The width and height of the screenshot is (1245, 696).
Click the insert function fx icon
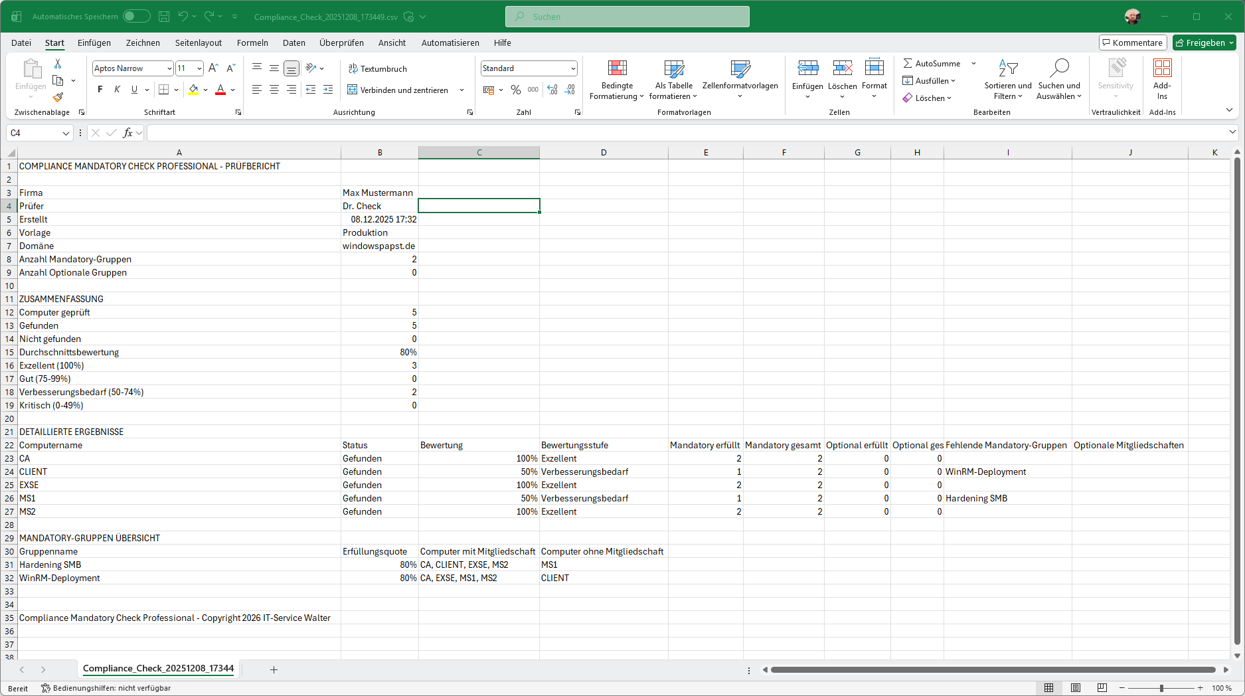(128, 133)
